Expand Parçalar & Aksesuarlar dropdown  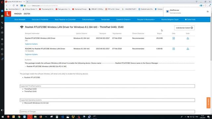pyautogui.click(x=146, y=20)
